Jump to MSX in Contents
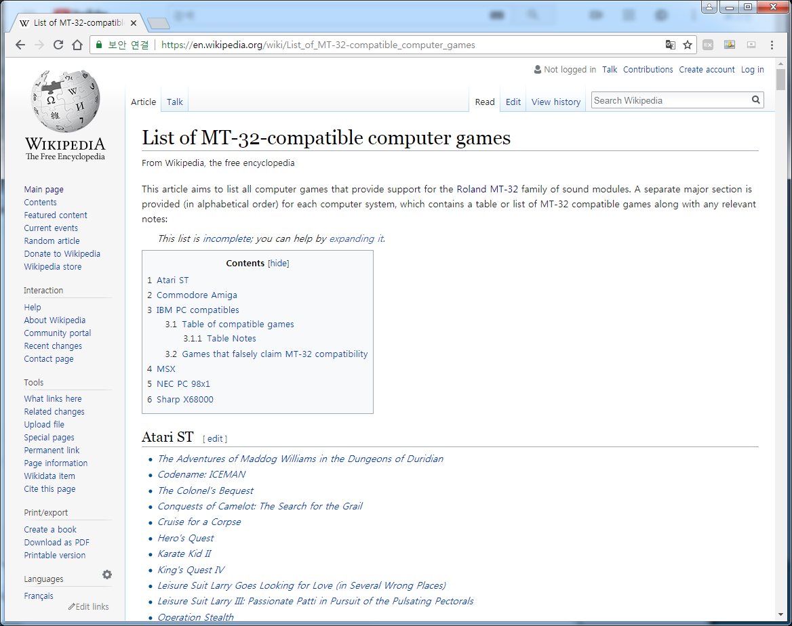Image resolution: width=792 pixels, height=626 pixels. pos(165,369)
